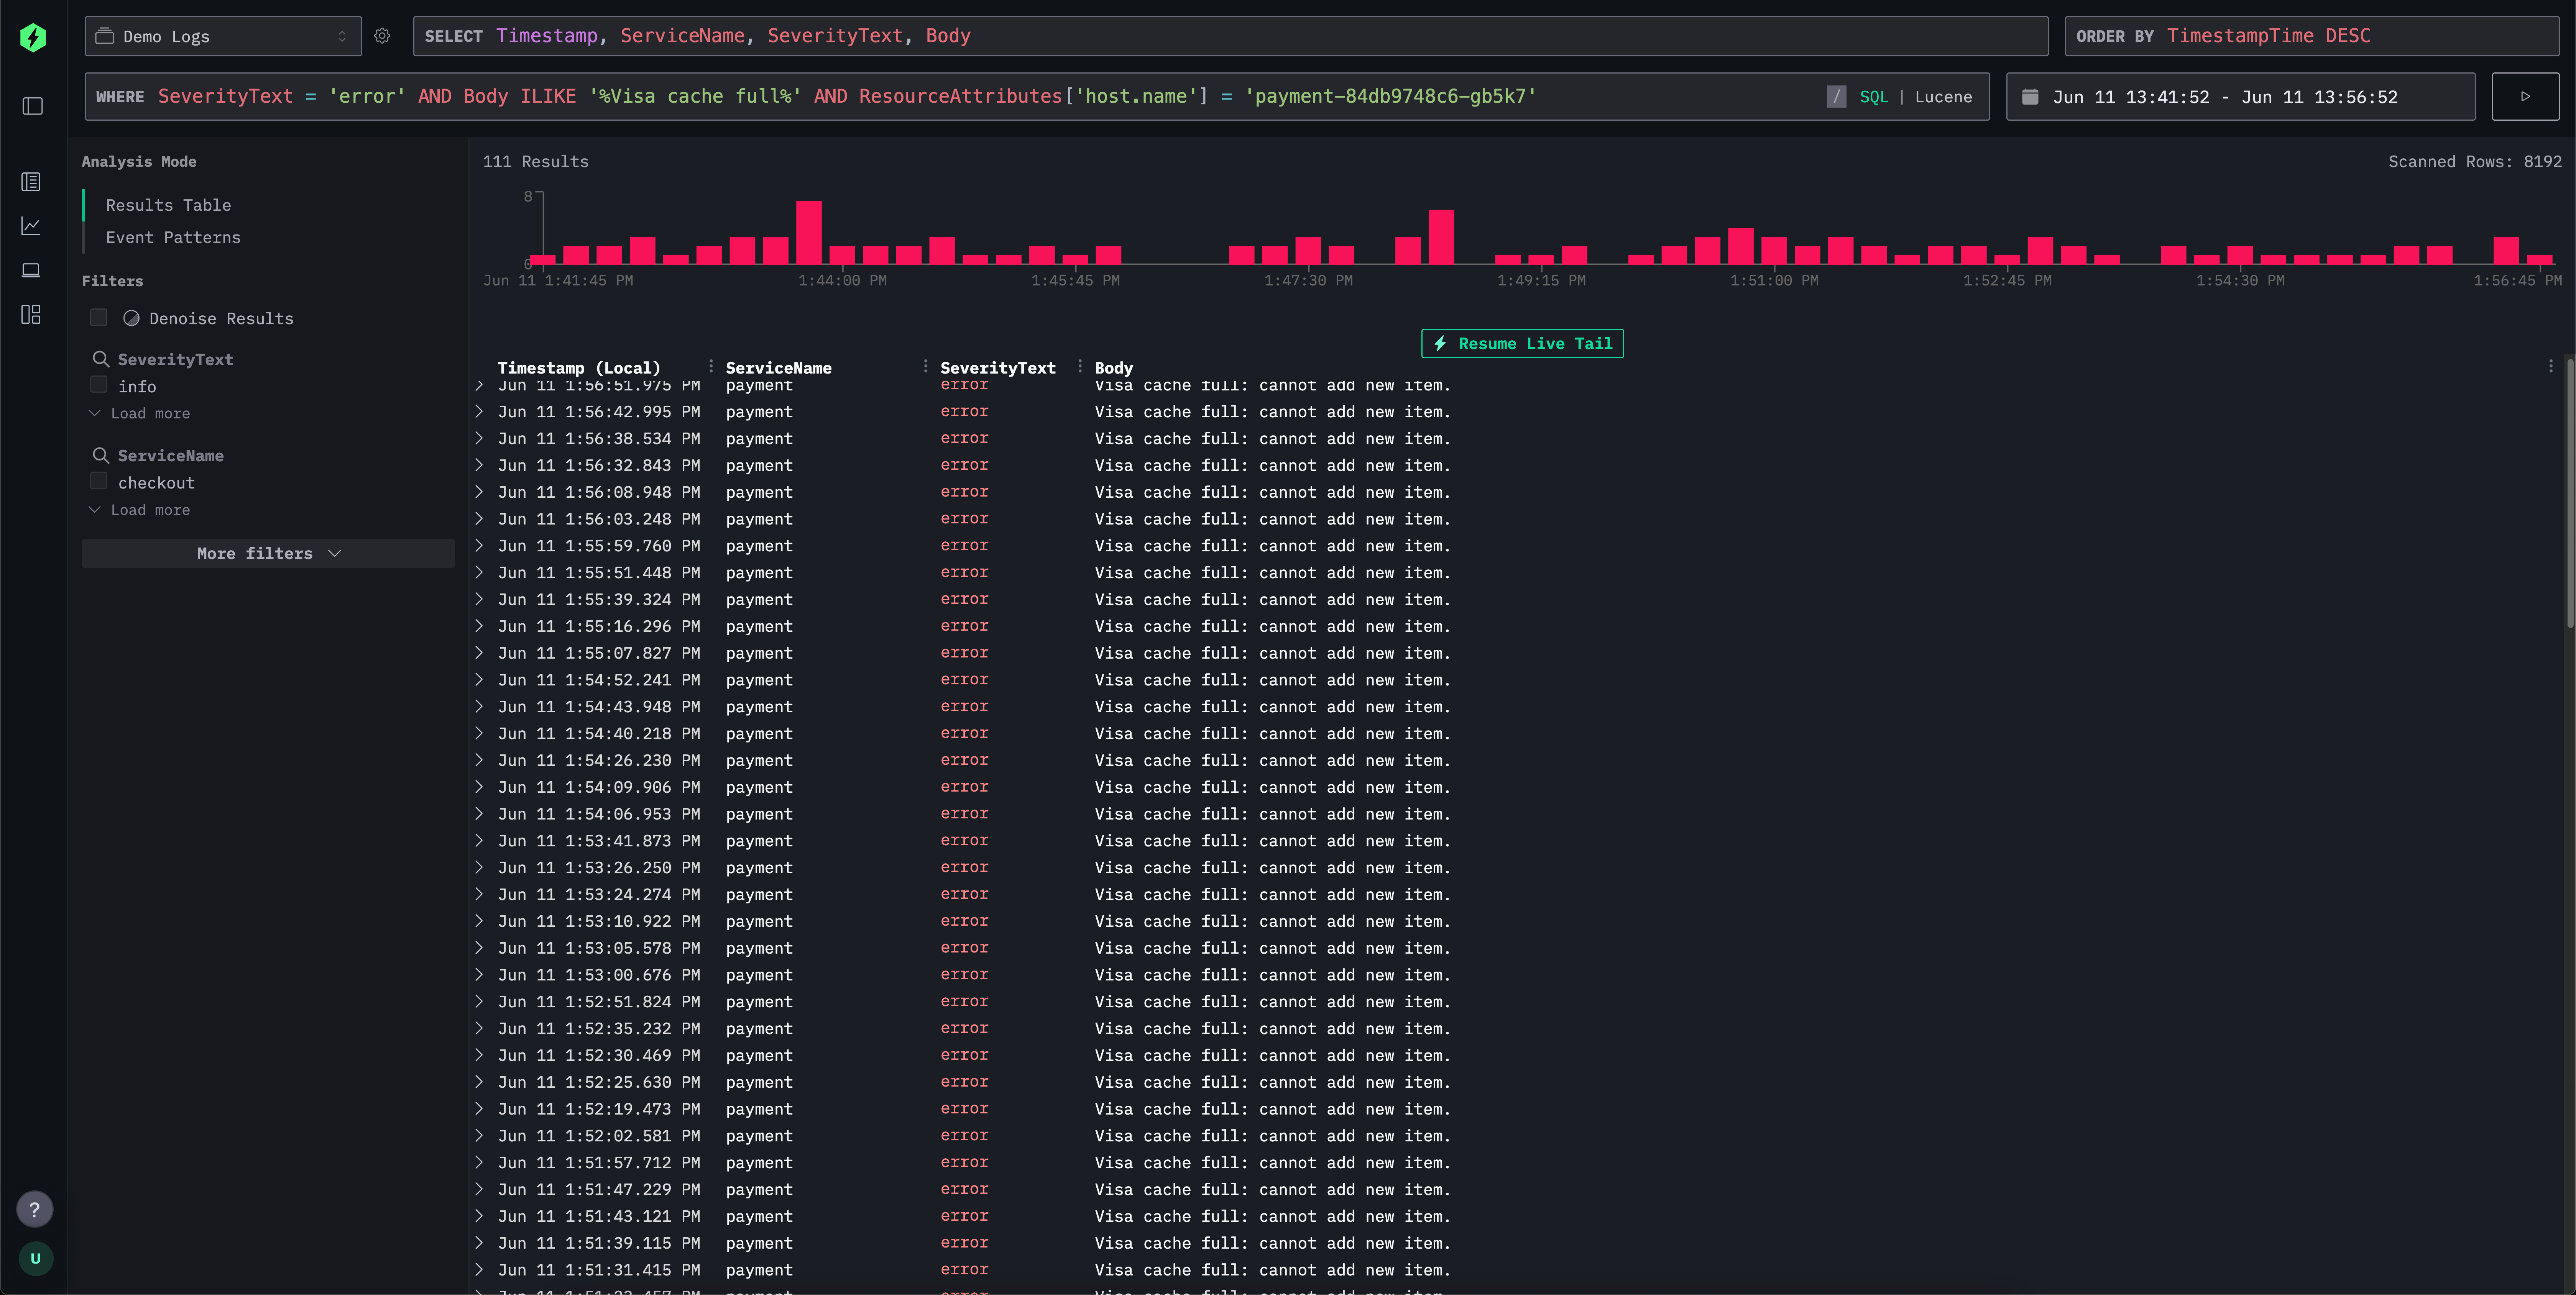Check the checkout ServiceName filter
Screen dimensions: 2576x1295
point(99,480)
